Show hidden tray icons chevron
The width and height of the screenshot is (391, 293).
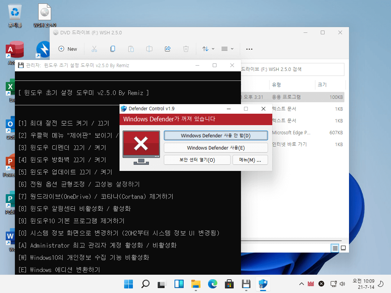(x=302, y=284)
